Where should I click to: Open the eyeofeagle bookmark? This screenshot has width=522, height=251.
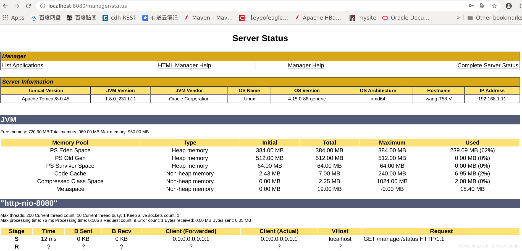[264, 18]
